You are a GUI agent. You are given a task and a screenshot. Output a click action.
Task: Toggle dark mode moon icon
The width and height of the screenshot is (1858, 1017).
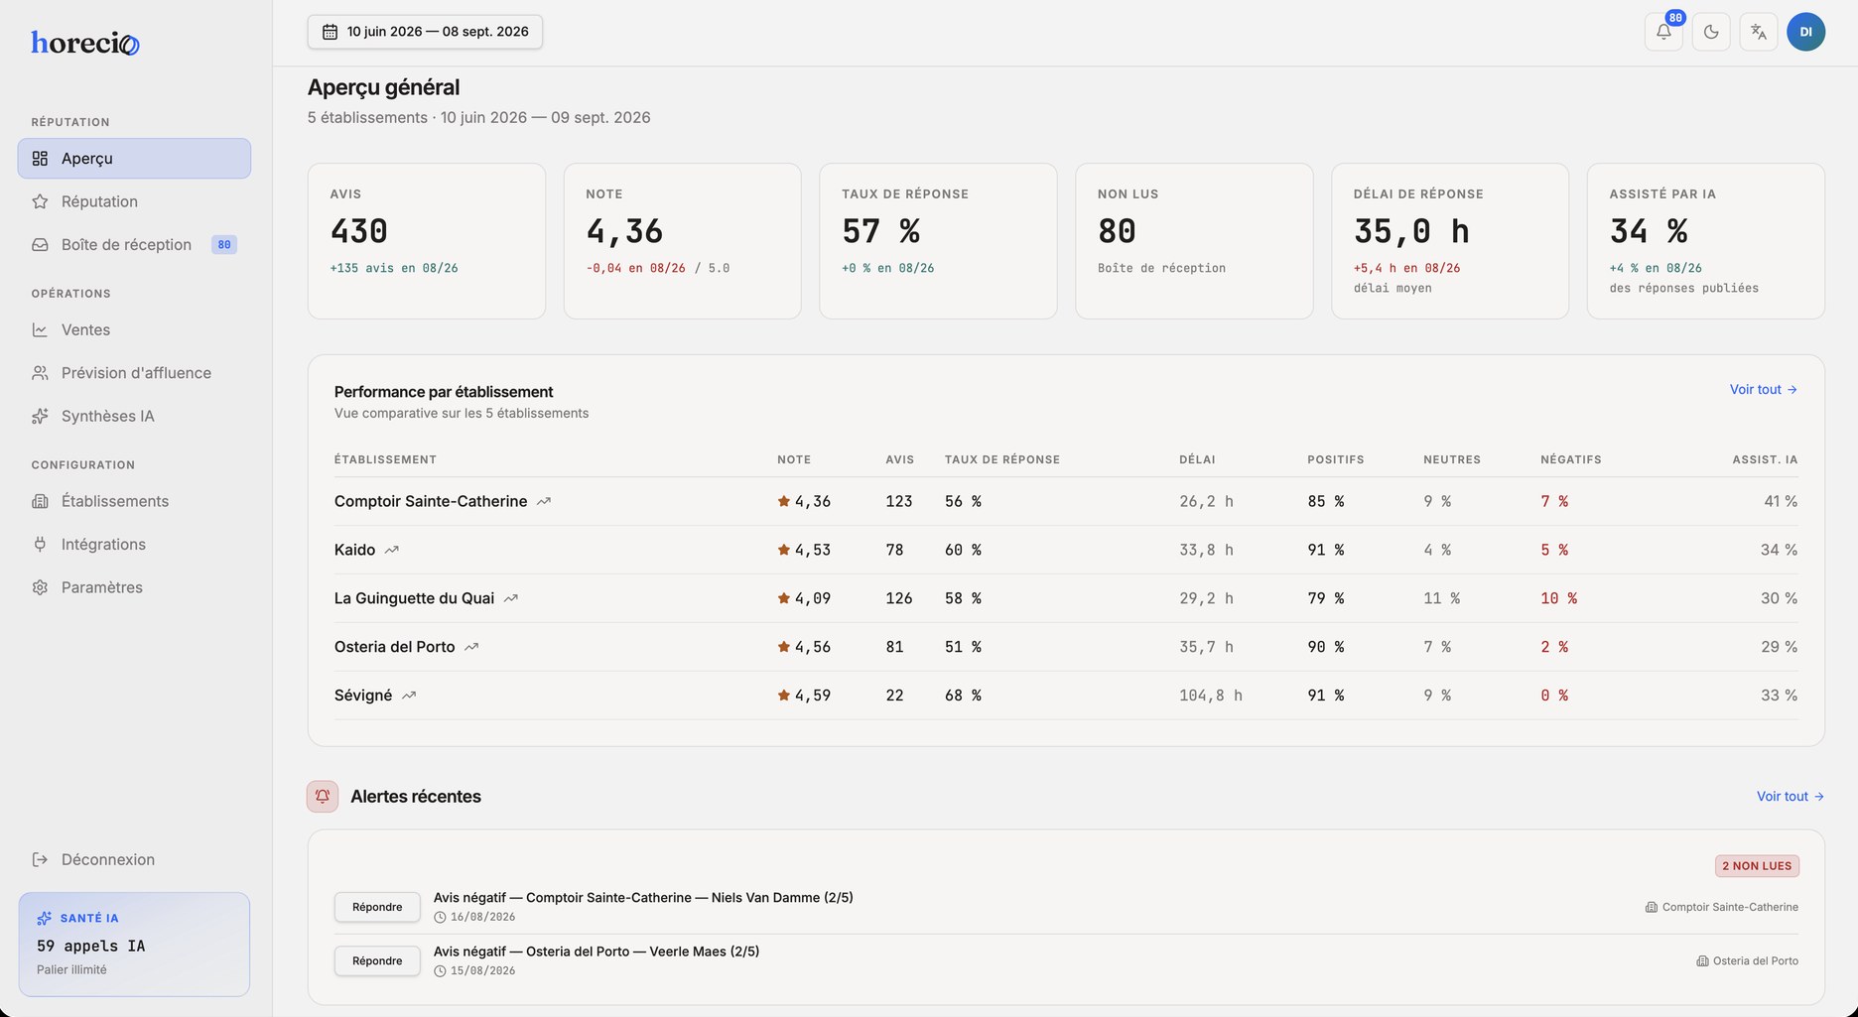click(1711, 32)
